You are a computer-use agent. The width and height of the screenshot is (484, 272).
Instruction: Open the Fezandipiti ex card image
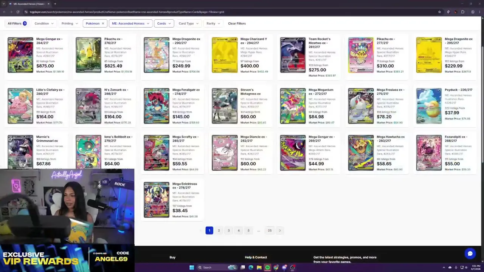429,153
